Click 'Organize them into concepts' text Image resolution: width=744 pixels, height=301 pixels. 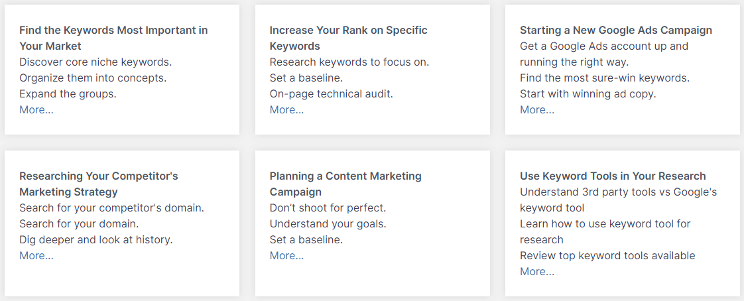93,78
